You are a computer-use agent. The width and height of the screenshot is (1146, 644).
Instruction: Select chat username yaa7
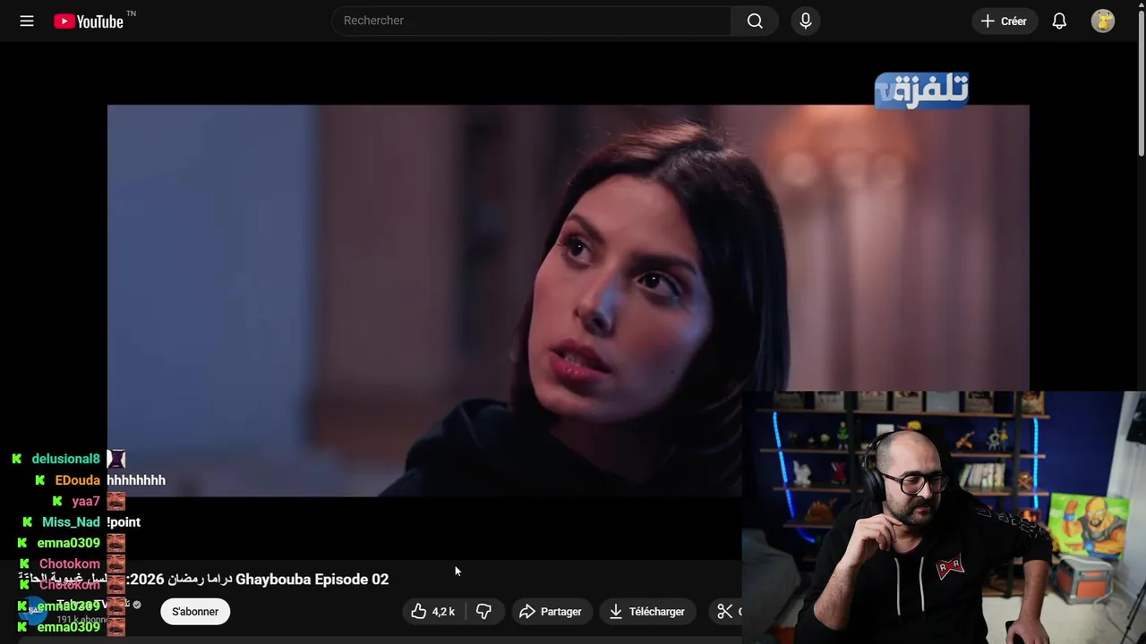click(86, 502)
